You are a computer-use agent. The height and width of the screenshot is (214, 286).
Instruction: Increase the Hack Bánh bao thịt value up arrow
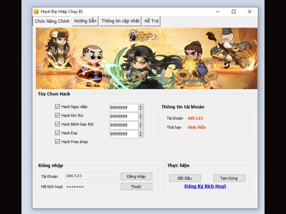[140, 123]
